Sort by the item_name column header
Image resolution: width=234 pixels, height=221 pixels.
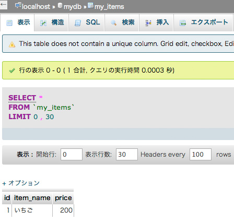32,198
